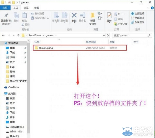Refresh the folder view
This screenshot has width=155, height=138.
(x=108, y=35)
